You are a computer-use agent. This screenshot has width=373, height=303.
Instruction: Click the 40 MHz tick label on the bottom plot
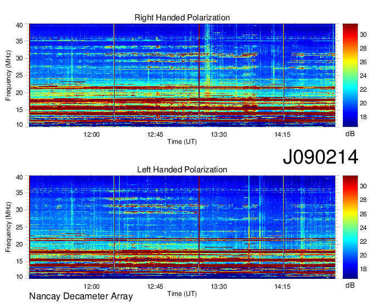[x=19, y=177]
